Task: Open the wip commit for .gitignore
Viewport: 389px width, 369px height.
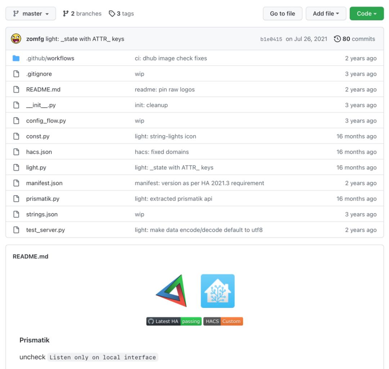Action: (x=139, y=74)
